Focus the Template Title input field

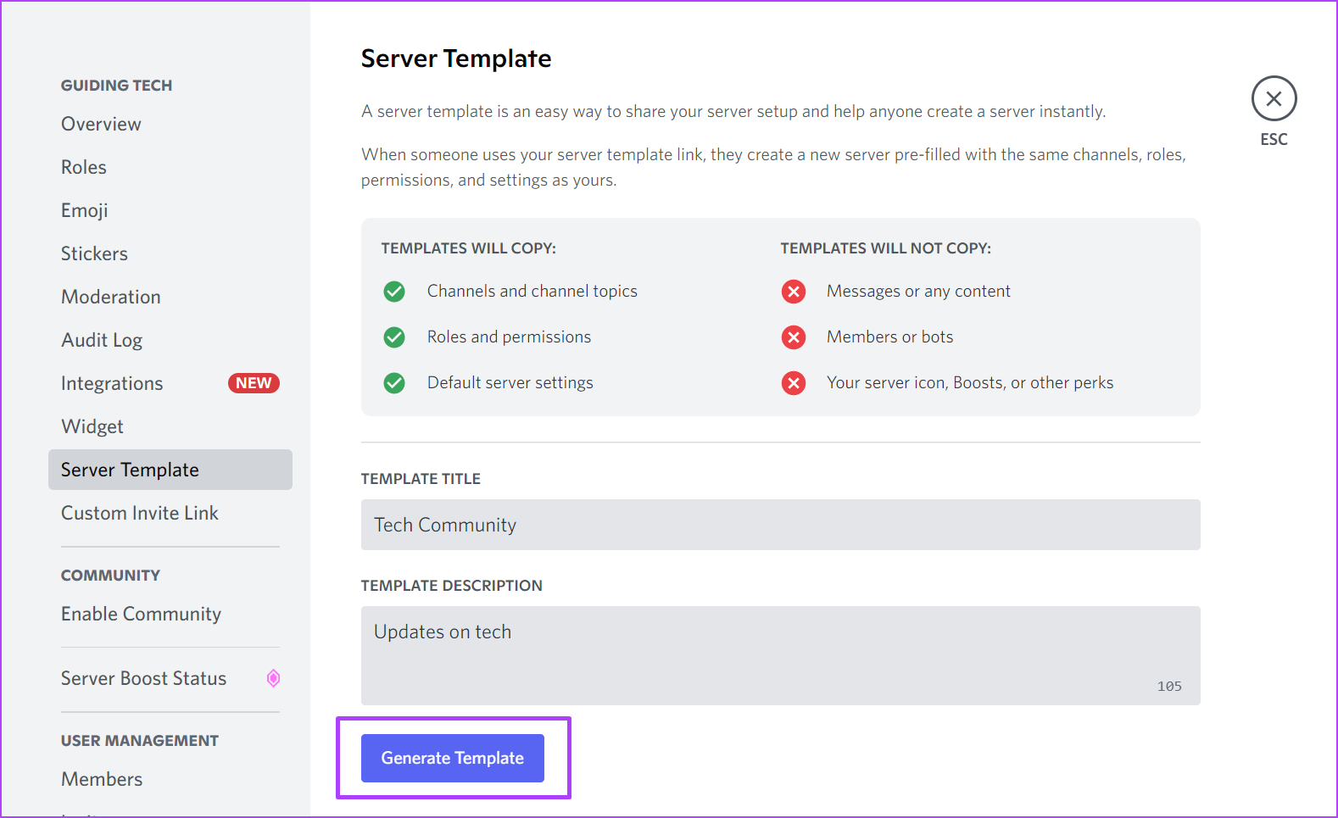(780, 525)
